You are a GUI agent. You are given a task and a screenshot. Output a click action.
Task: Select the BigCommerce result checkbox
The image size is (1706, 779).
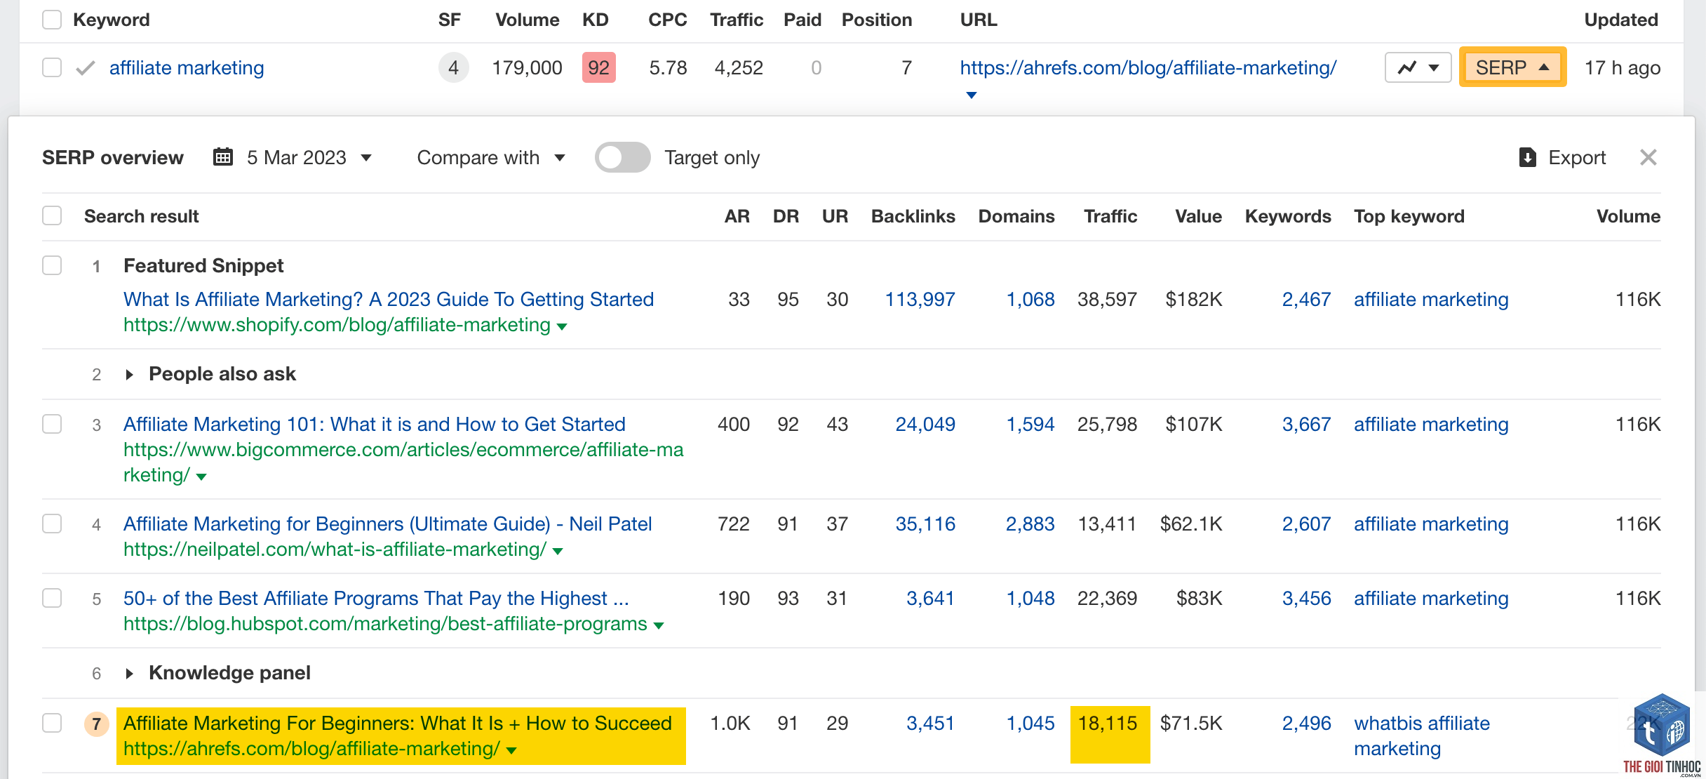pos(52,424)
